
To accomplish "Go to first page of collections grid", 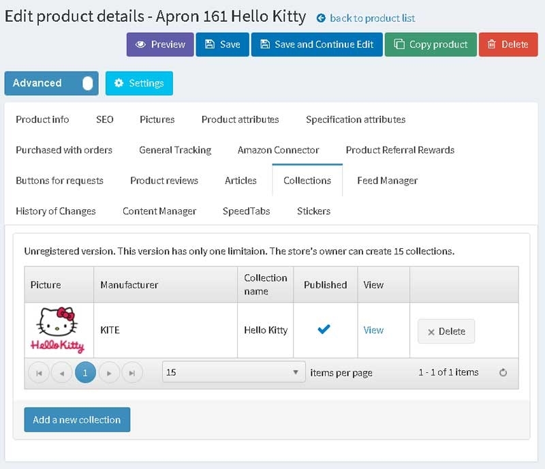I will coord(39,373).
